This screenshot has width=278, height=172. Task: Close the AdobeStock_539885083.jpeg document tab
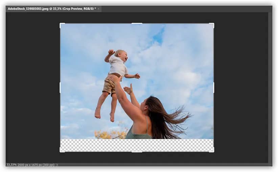click(x=98, y=9)
